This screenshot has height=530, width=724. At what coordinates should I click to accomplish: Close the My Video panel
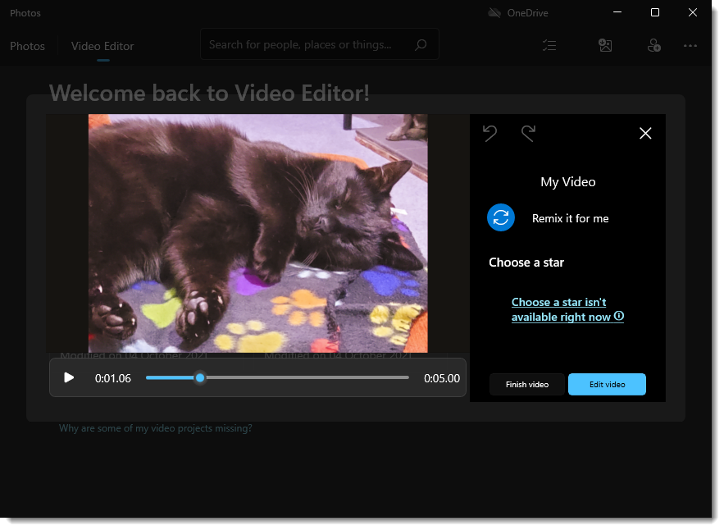click(645, 133)
